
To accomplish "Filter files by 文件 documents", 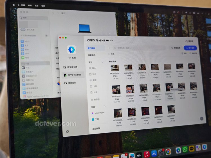I will [x=93, y=86].
